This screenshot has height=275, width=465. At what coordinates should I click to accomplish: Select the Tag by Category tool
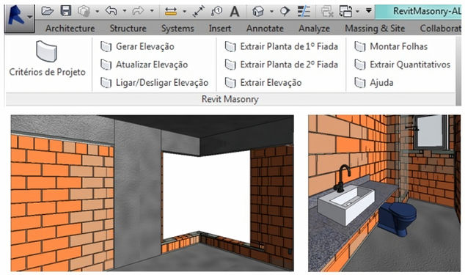tap(217, 12)
